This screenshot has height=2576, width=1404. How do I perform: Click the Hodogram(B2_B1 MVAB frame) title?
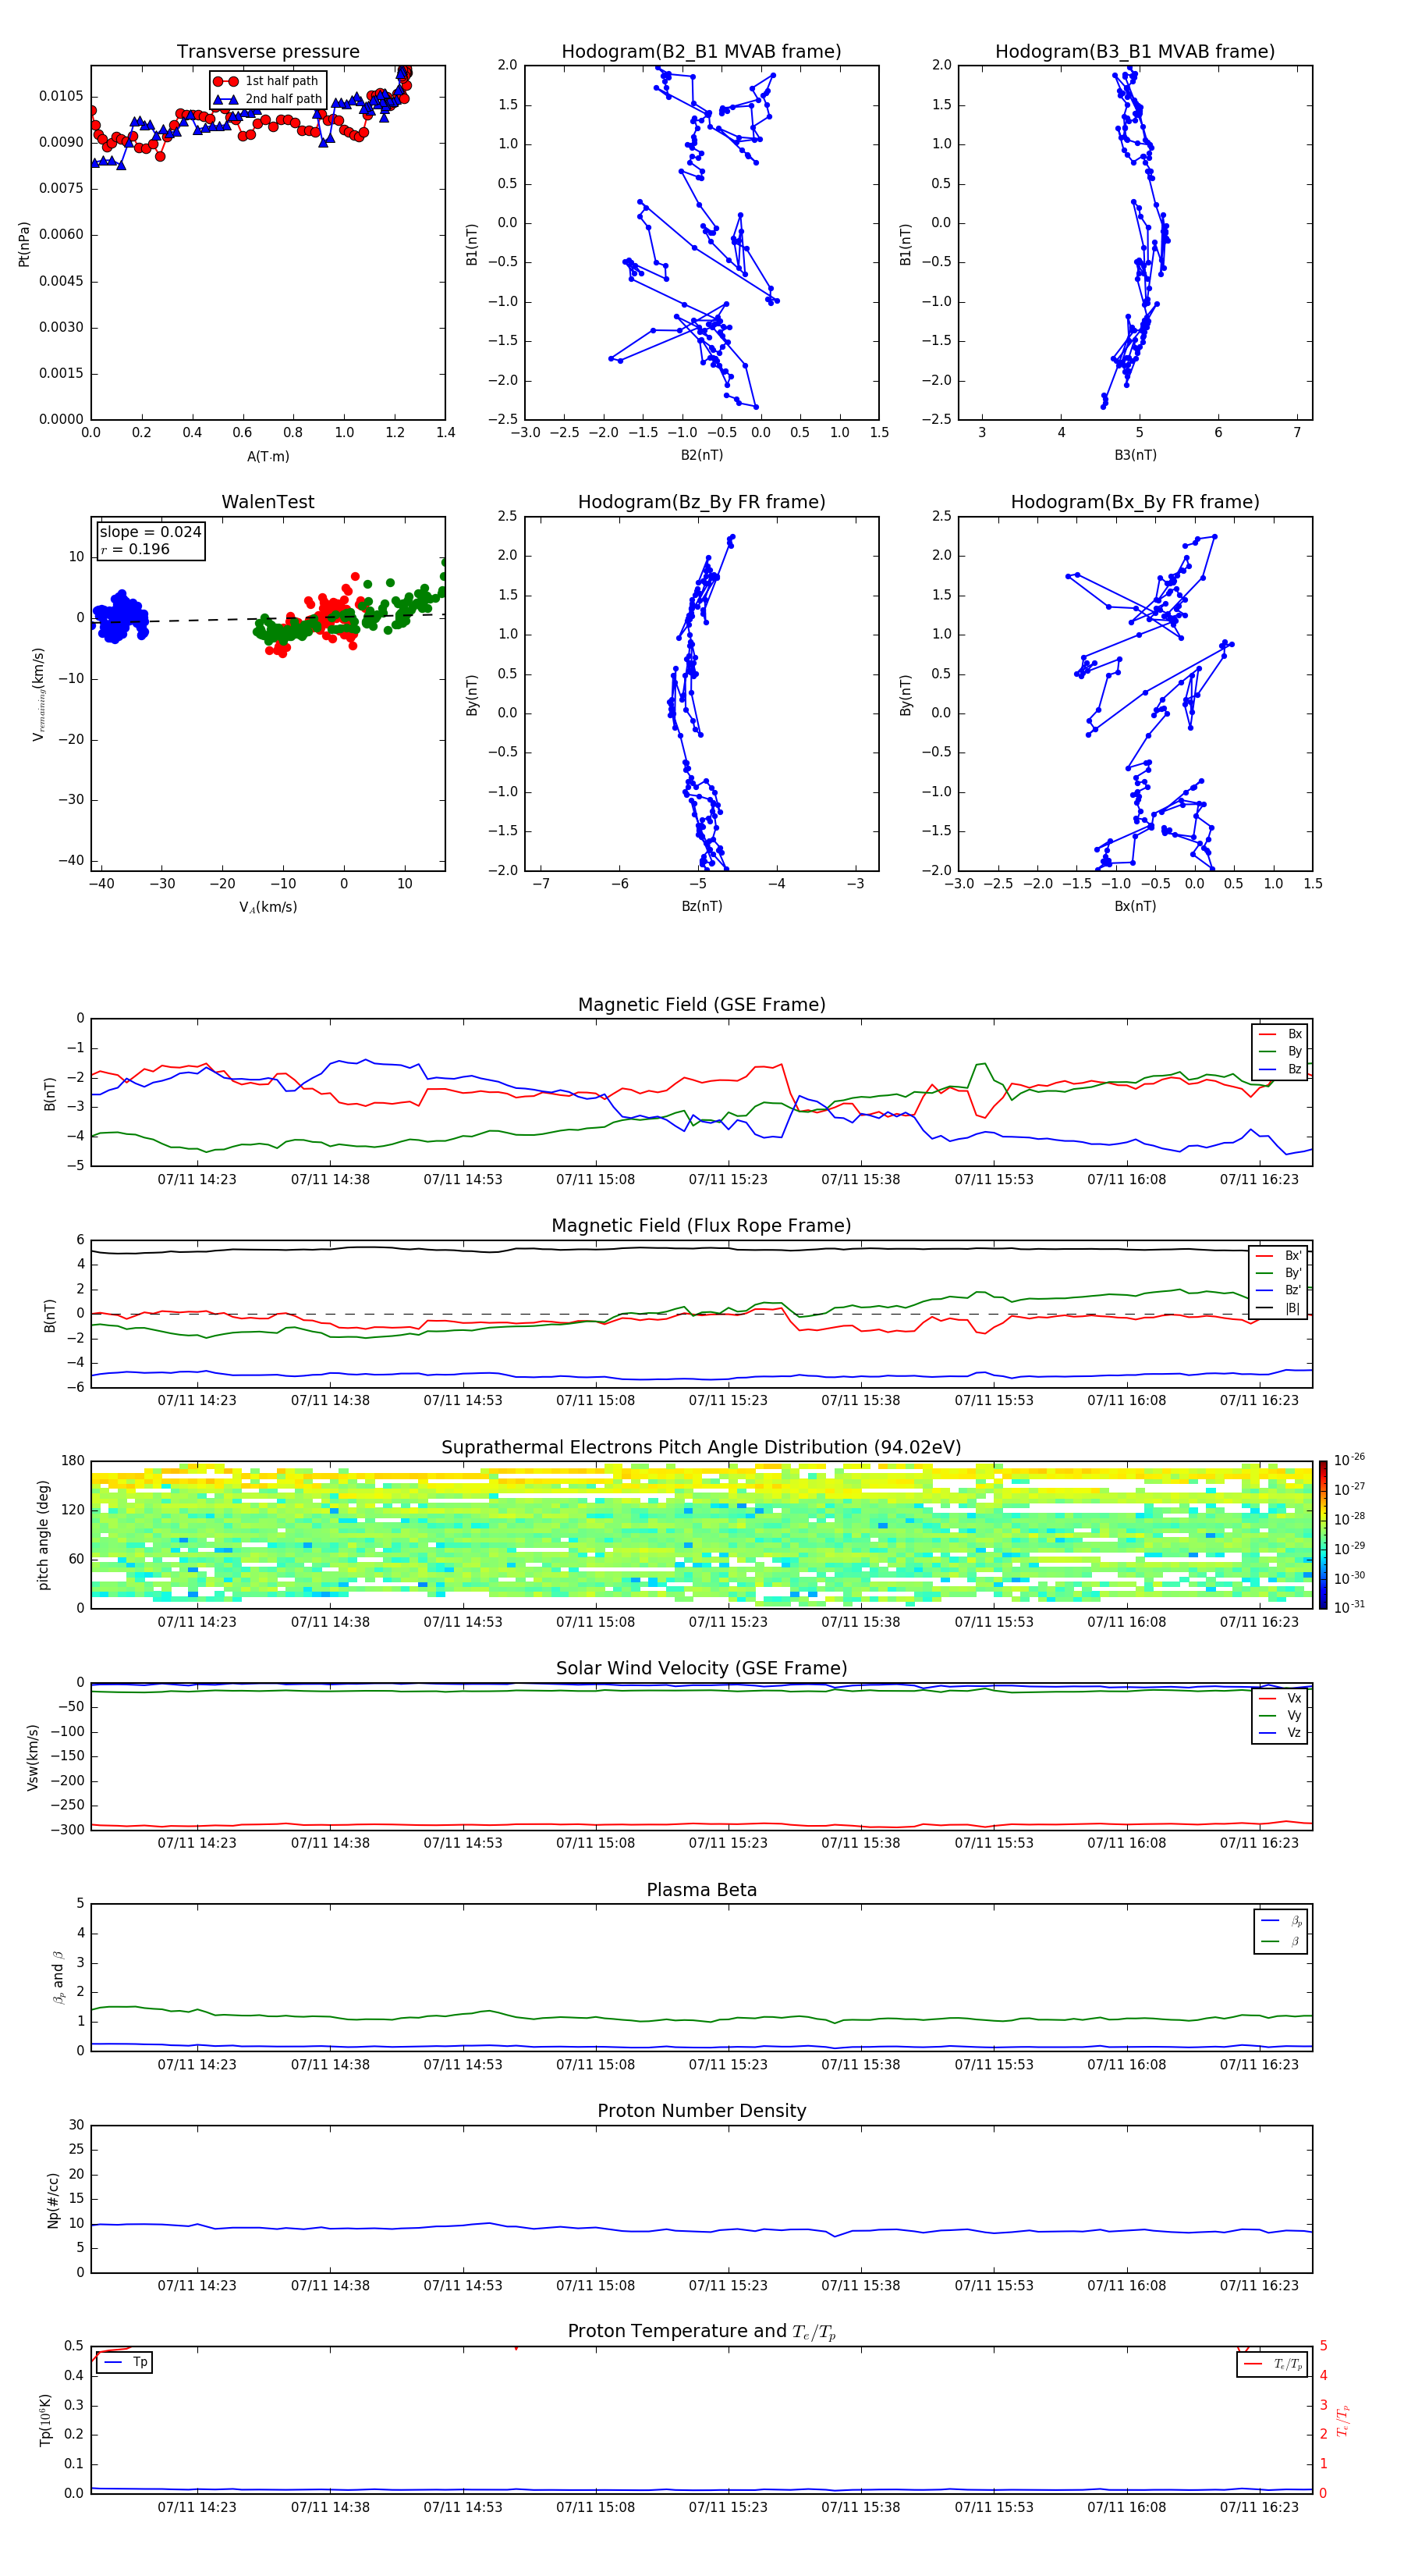[x=701, y=52]
